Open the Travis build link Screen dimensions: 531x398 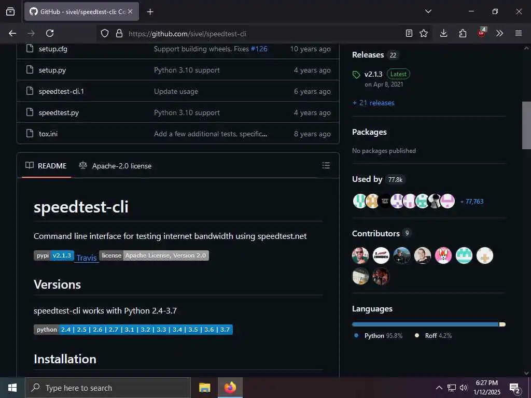tap(87, 258)
